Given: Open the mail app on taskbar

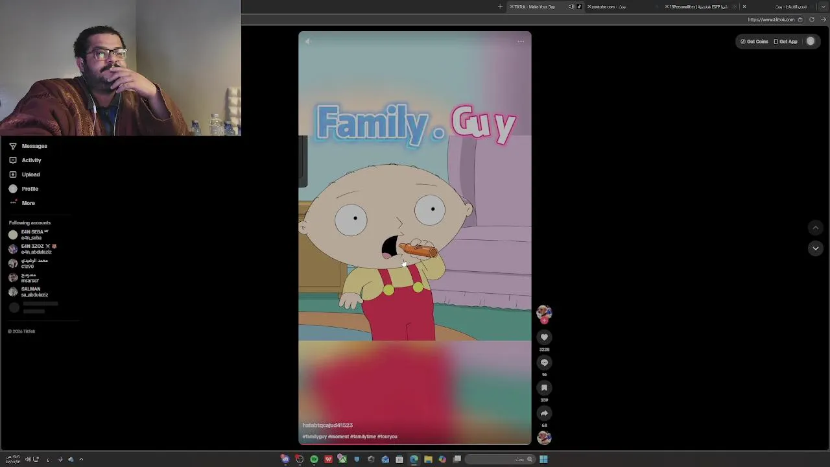Looking at the screenshot, I should pyautogui.click(x=385, y=459).
